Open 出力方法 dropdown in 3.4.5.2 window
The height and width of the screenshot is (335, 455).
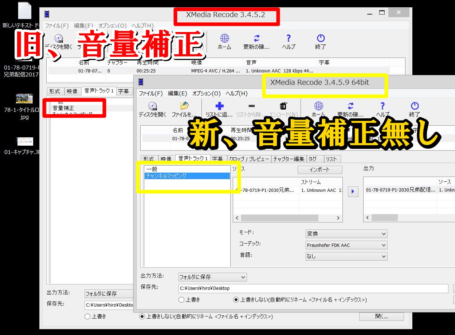(x=109, y=293)
